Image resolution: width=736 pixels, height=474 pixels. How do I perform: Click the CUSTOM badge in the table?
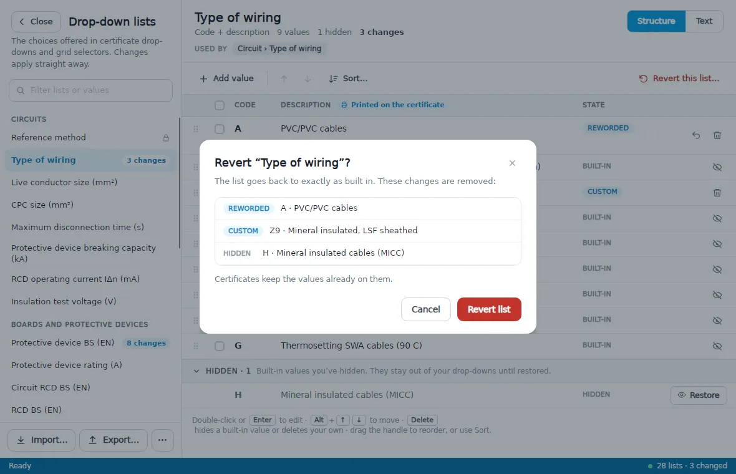coord(603,191)
